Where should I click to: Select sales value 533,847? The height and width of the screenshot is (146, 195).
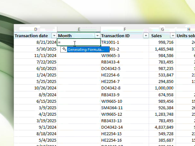162,75
